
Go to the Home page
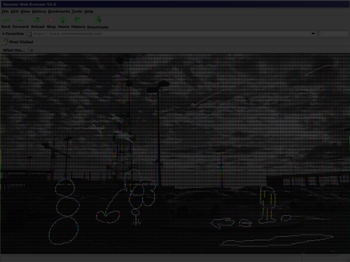click(x=63, y=20)
